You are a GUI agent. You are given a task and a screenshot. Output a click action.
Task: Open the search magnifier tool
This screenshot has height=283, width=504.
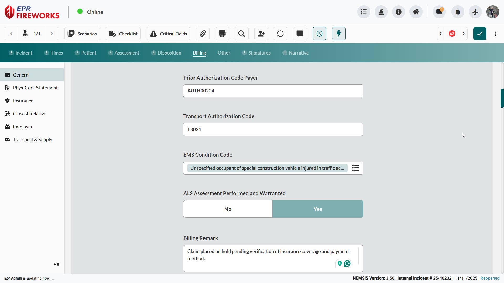coord(241,34)
